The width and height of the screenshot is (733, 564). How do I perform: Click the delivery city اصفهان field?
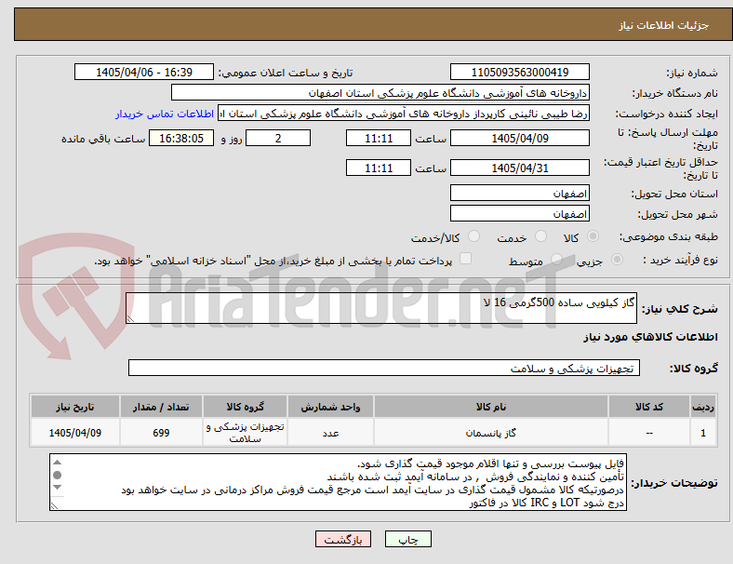(520, 214)
